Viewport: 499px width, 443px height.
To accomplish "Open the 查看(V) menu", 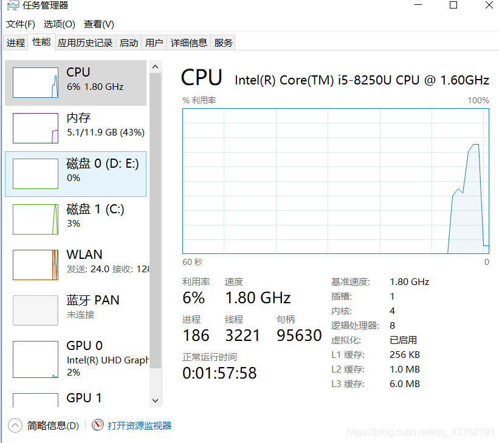I will point(98,24).
